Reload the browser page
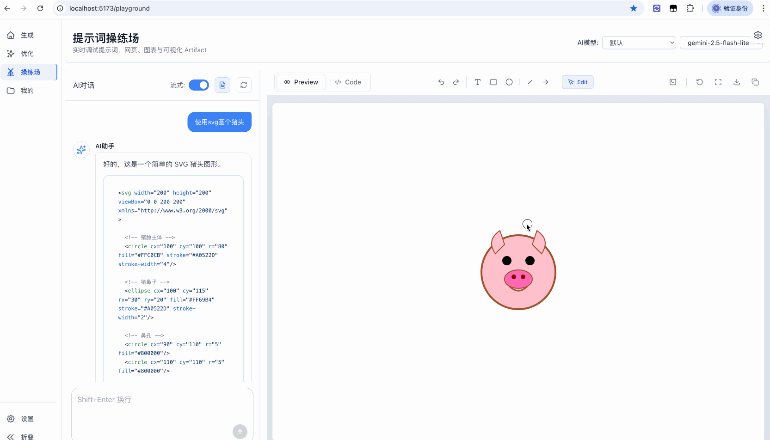 [40, 8]
